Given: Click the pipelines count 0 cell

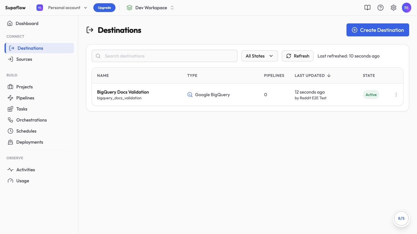Looking at the screenshot, I should 266,95.
